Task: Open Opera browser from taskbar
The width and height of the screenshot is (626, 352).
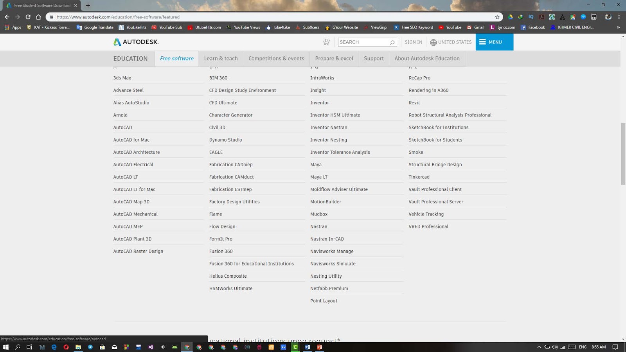Action: (66, 347)
